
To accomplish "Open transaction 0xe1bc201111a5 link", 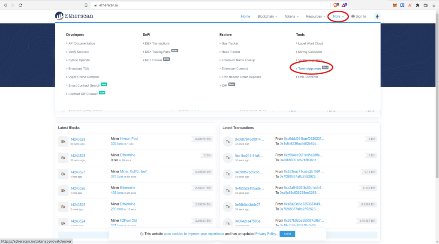I will [x=249, y=156].
